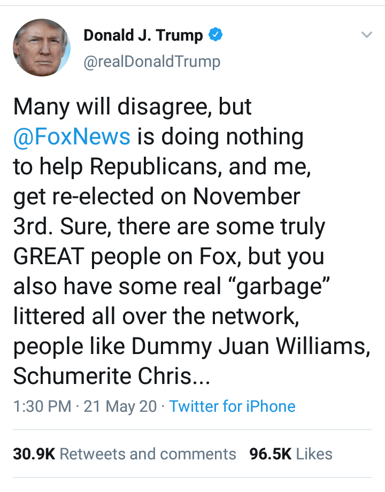Image resolution: width=385 pixels, height=492 pixels.
Task: Click the "30.9K" retweet count number
Action: pyautogui.click(x=34, y=454)
